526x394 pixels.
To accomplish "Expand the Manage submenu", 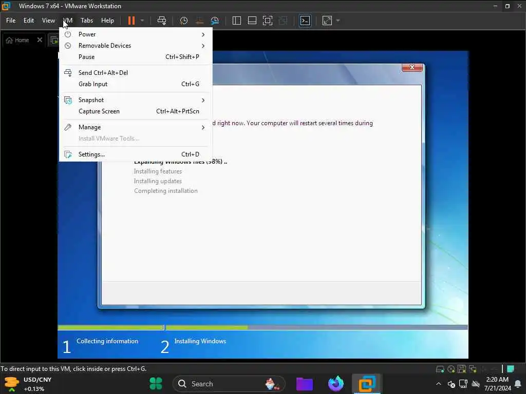I will click(136, 127).
